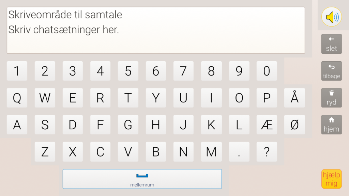Click the yellow hjælp mig button

tap(331, 179)
